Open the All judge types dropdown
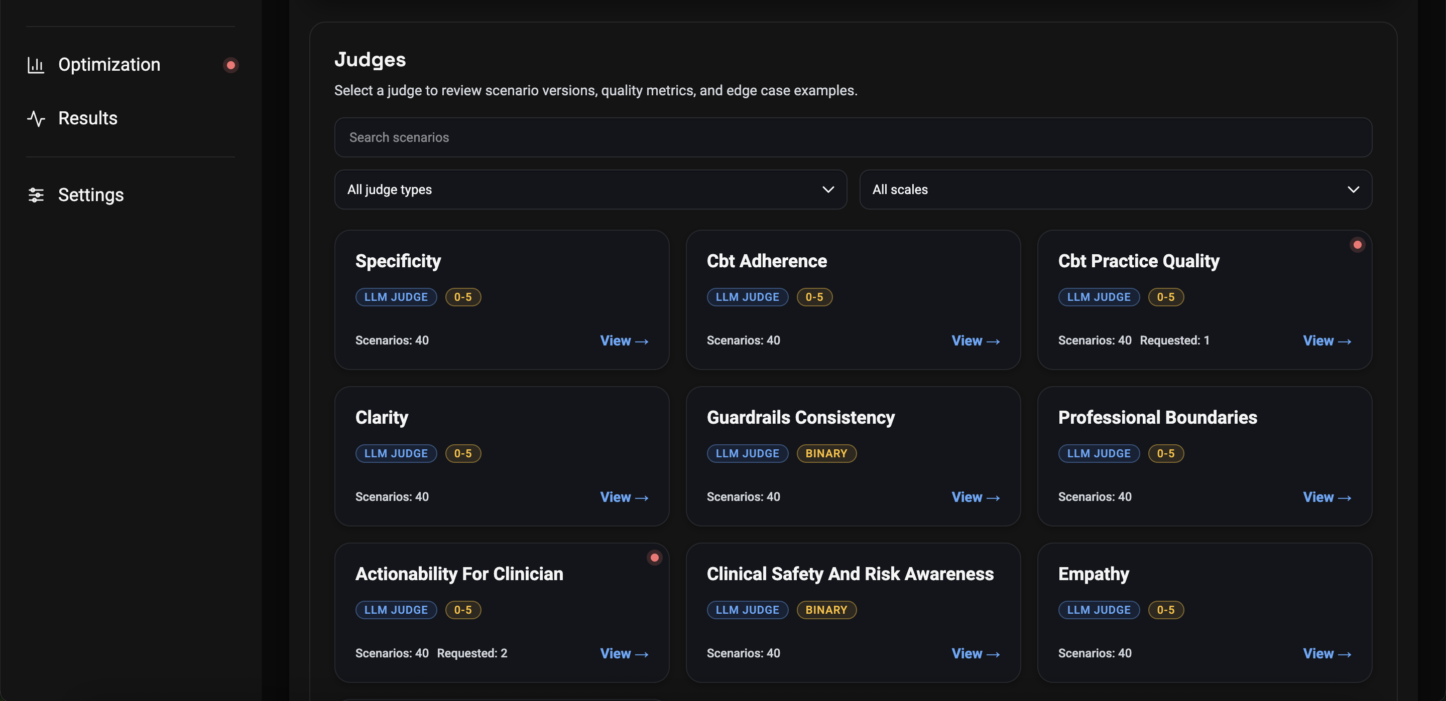This screenshot has width=1446, height=701. click(x=590, y=190)
